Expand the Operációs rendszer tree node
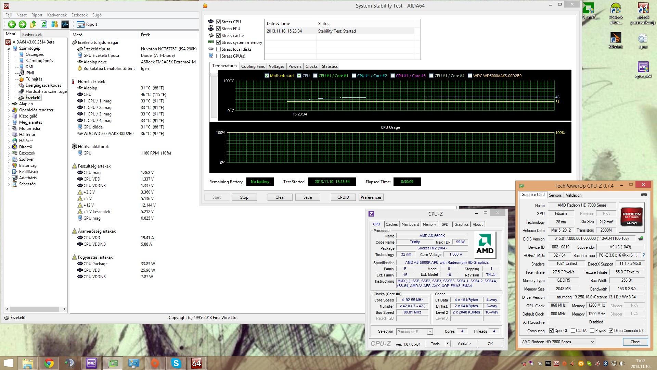 pos(9,110)
